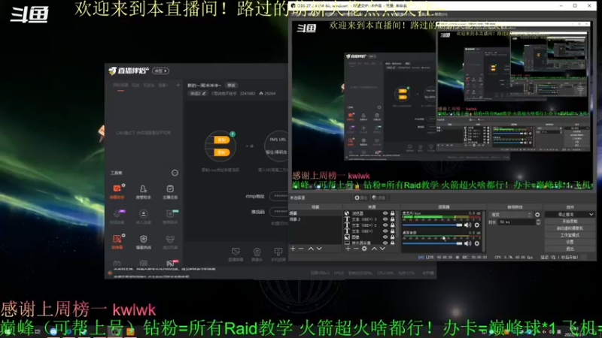Mute the desktop audio speaker icon

click(467, 243)
